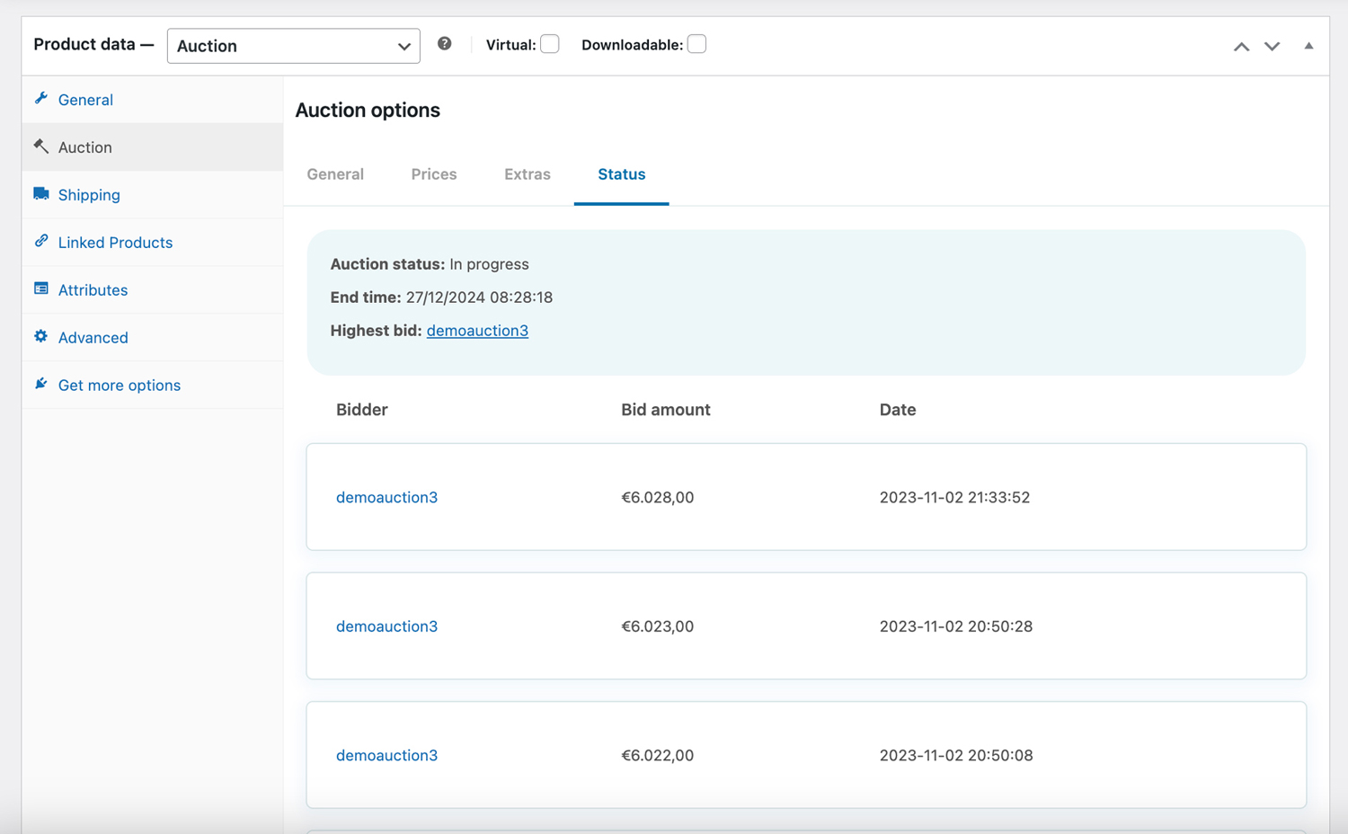Open the Highest bid demoauction3 link
This screenshot has height=834, width=1348.
coord(477,331)
